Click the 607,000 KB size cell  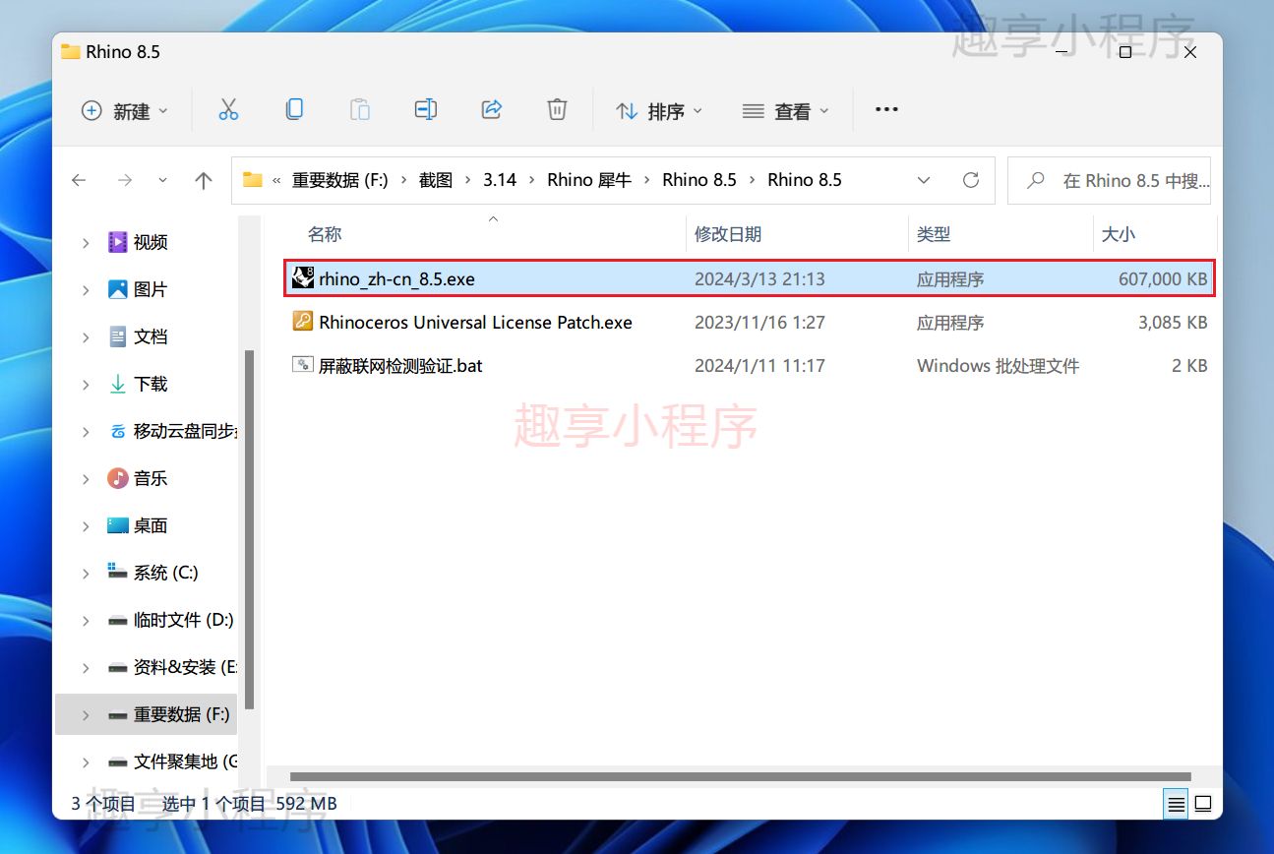(1163, 279)
